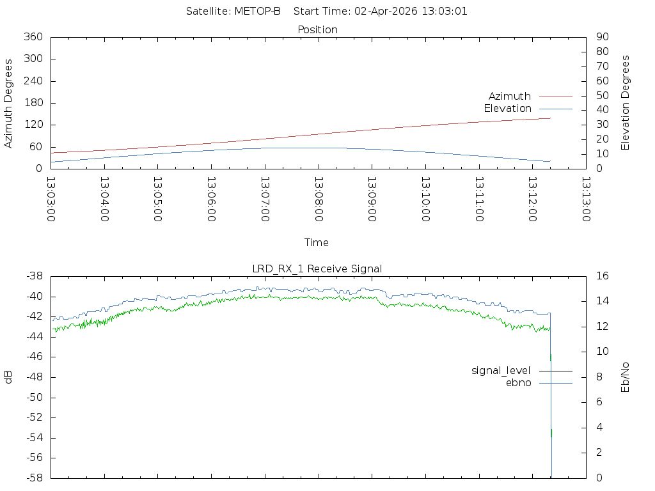Image resolution: width=655 pixels, height=491 pixels.
Task: Click the 13:10:00 time axis tick label
Action: click(x=425, y=199)
